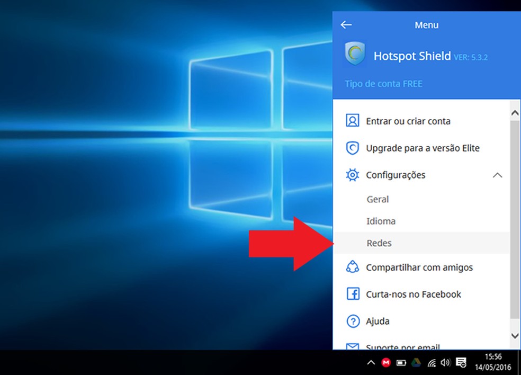Collapse the Configurações section chevron
The width and height of the screenshot is (521, 375).
[497, 175]
